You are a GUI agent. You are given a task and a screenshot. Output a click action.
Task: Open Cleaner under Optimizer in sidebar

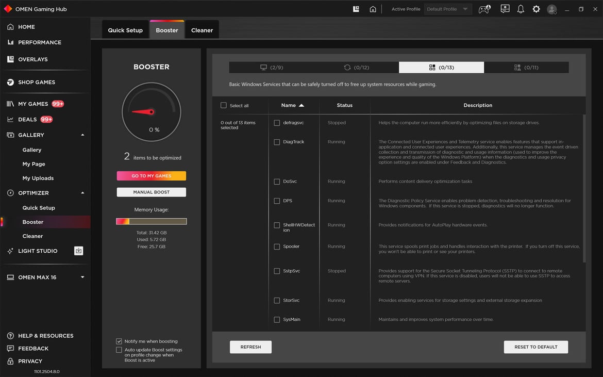pos(32,236)
